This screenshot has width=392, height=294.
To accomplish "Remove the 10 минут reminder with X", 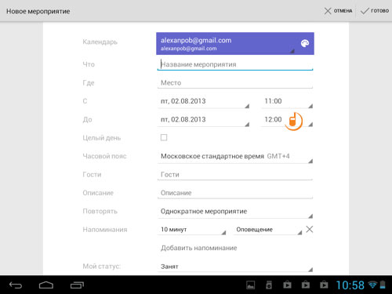I will point(310,229).
